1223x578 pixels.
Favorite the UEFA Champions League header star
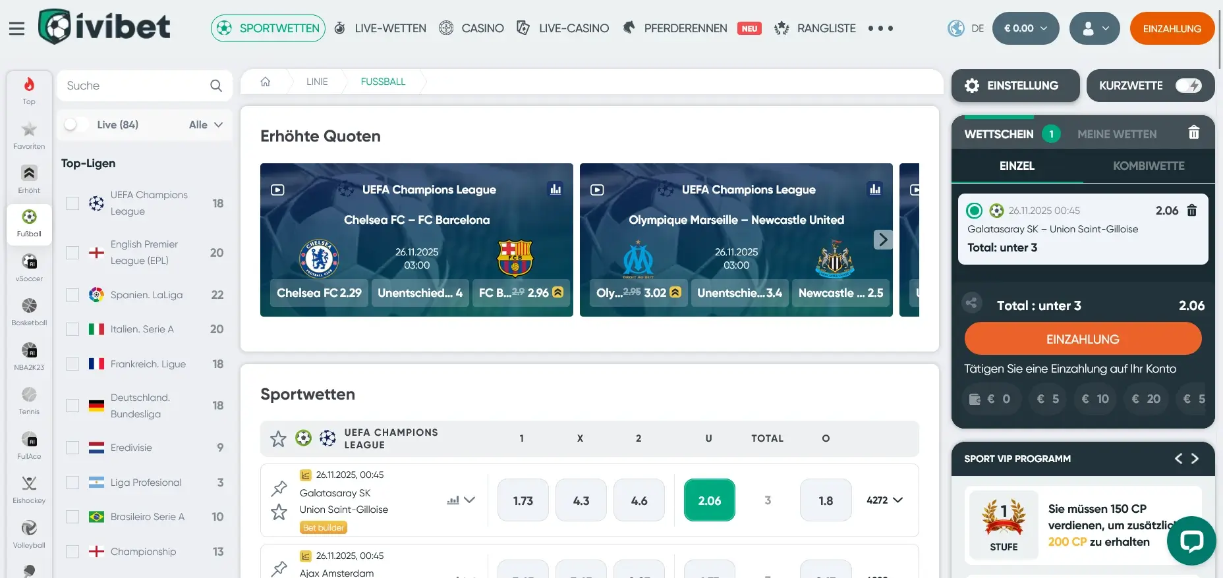pos(278,438)
